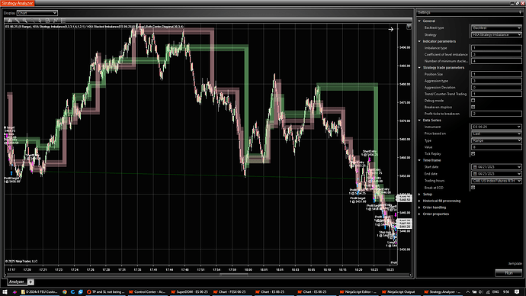The image size is (526, 296).
Task: Switch to the Analyzer tab
Action: (16, 282)
